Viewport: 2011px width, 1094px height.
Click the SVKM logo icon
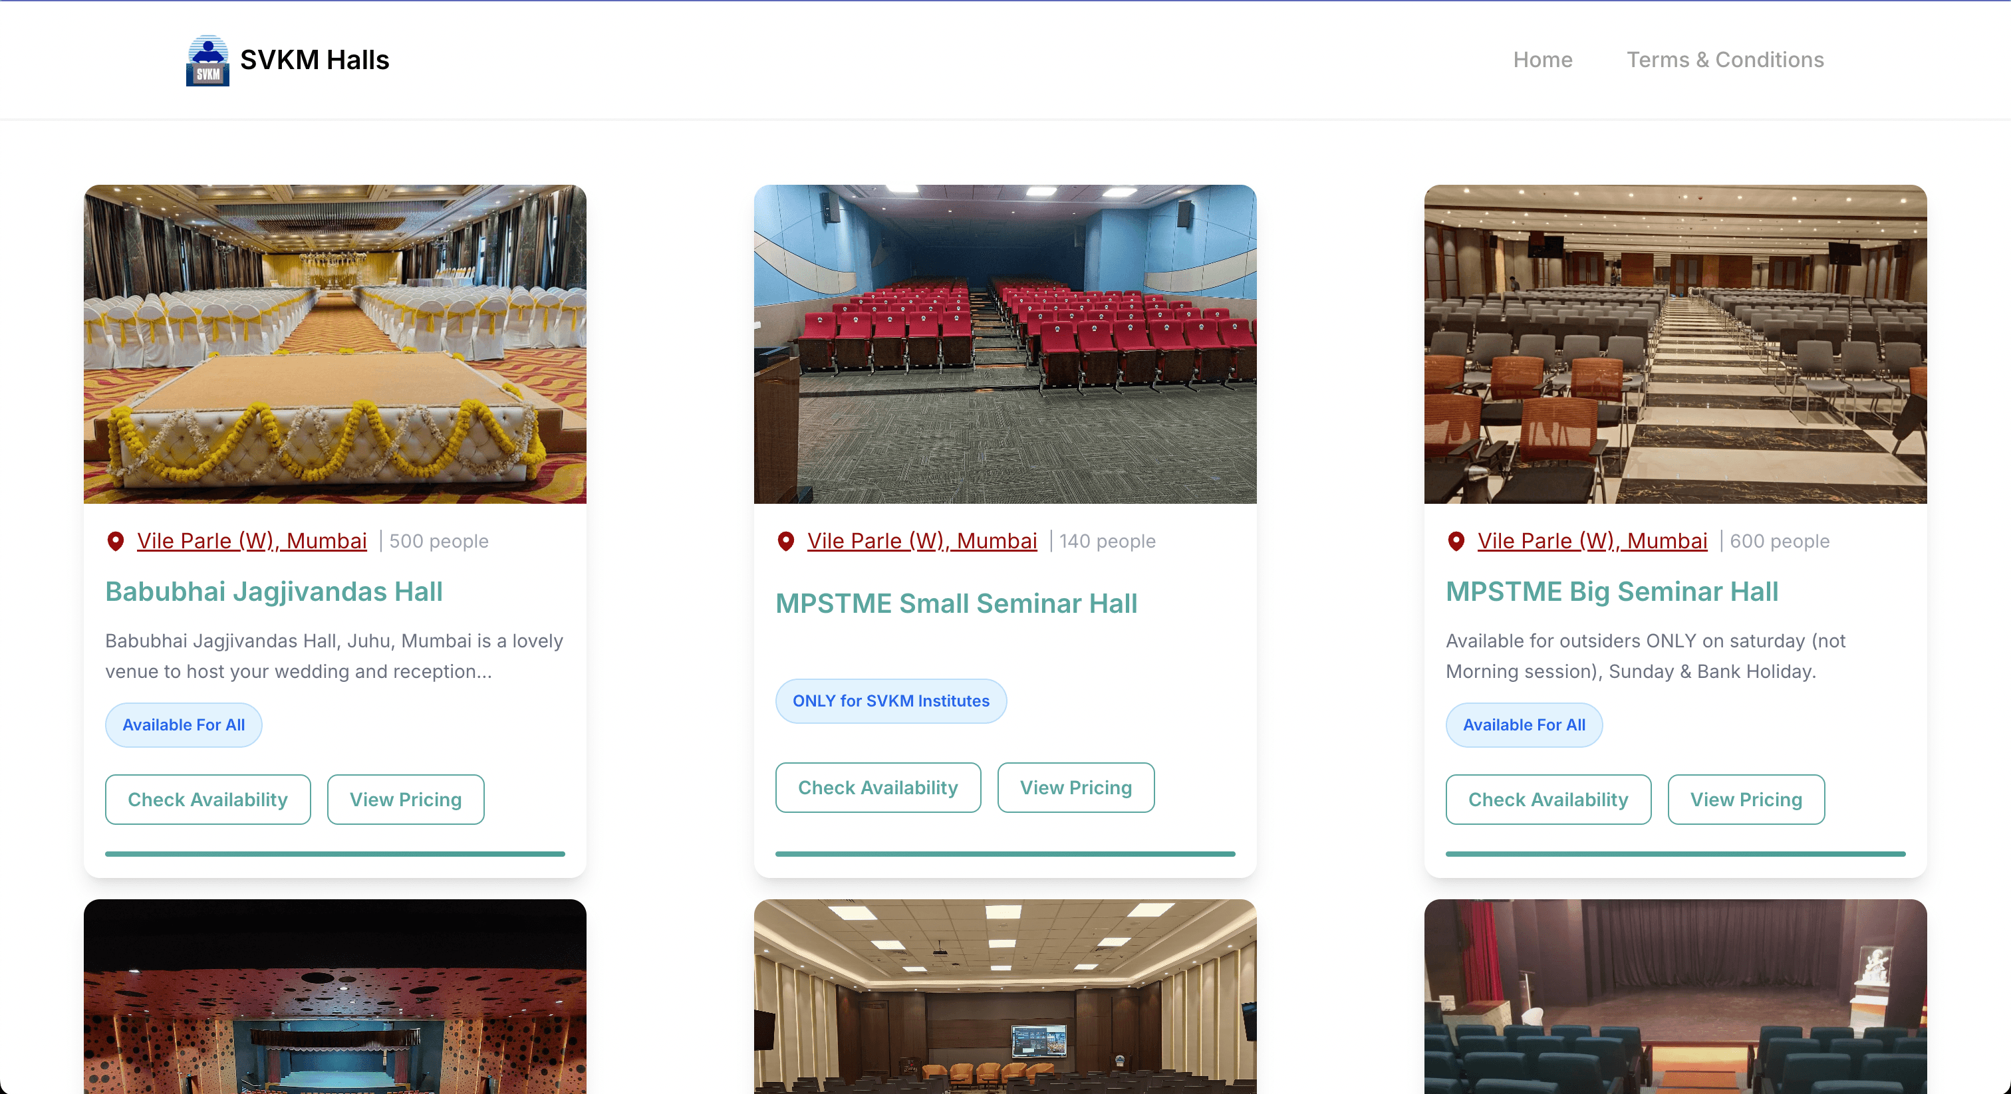(207, 60)
